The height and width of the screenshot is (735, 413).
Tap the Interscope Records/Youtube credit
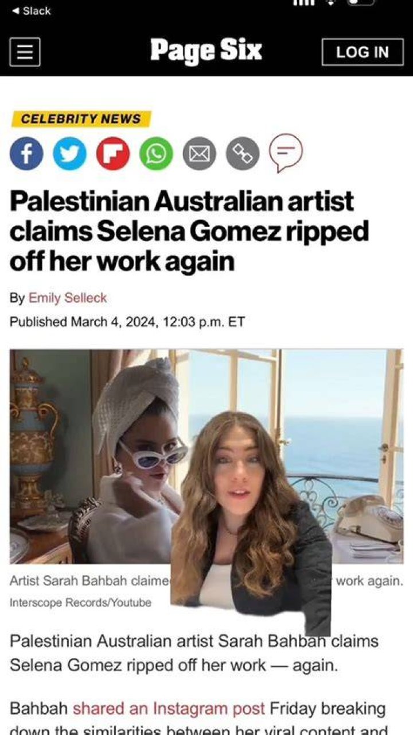click(x=80, y=602)
